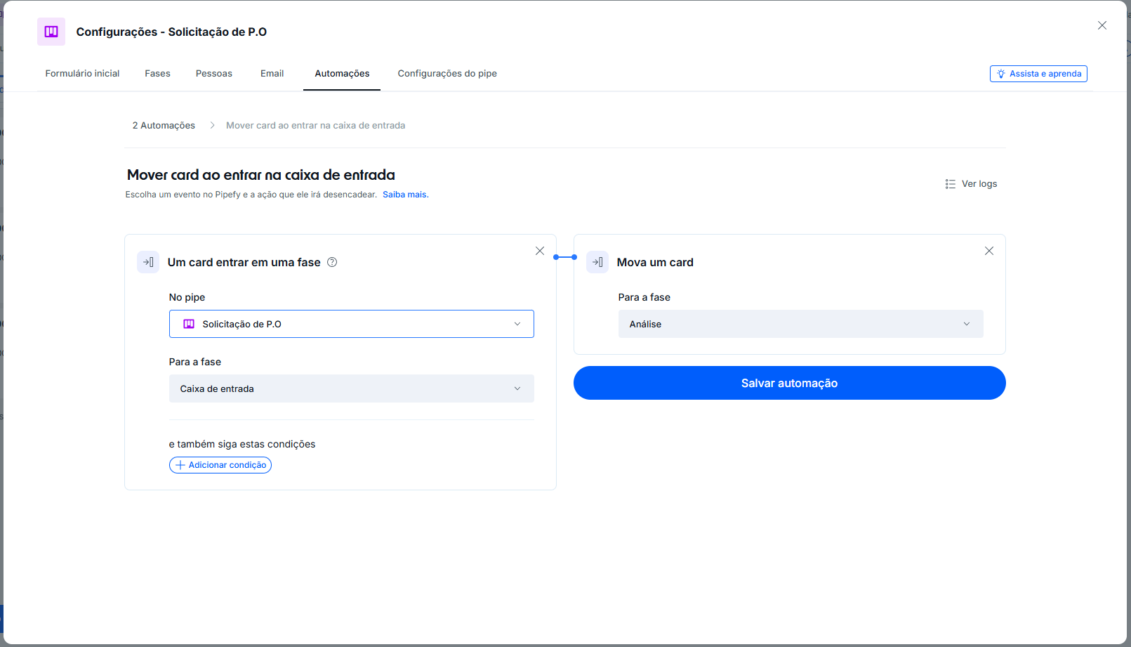Click the 'Mova um card' heading
Viewport: 1131px width, 647px height.
(x=655, y=262)
